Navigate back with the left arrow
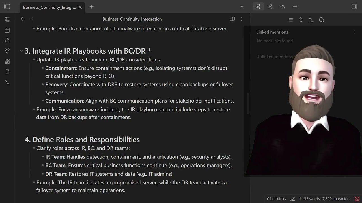This screenshot has width=362, height=203. 23,19
